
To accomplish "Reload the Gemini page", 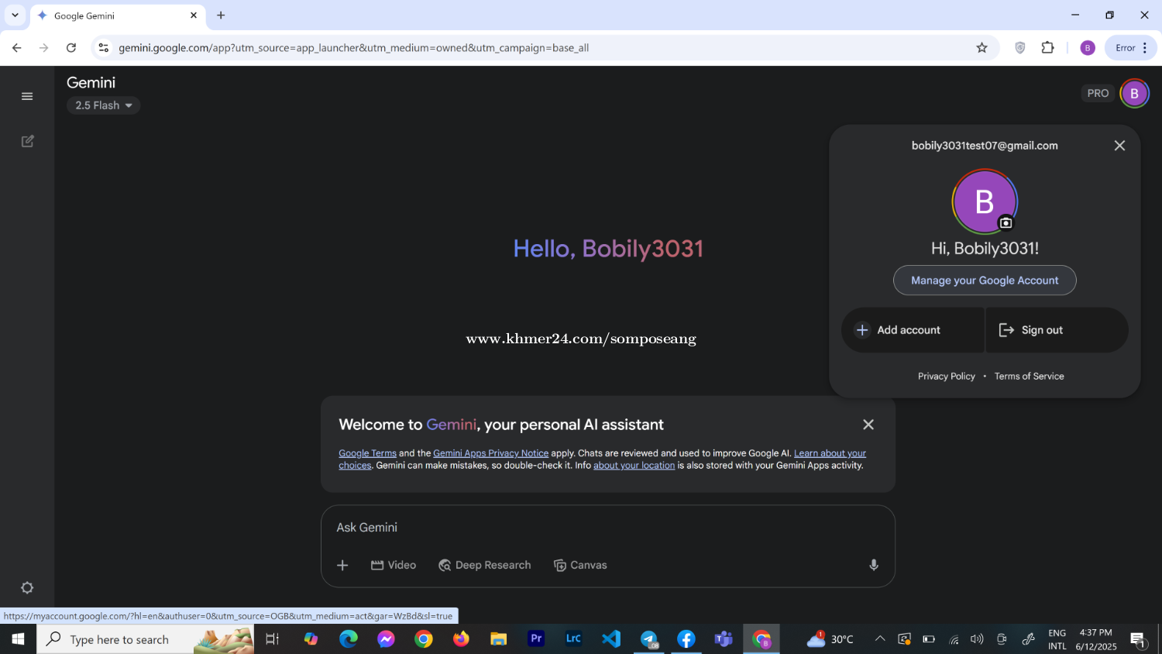I will pyautogui.click(x=71, y=48).
